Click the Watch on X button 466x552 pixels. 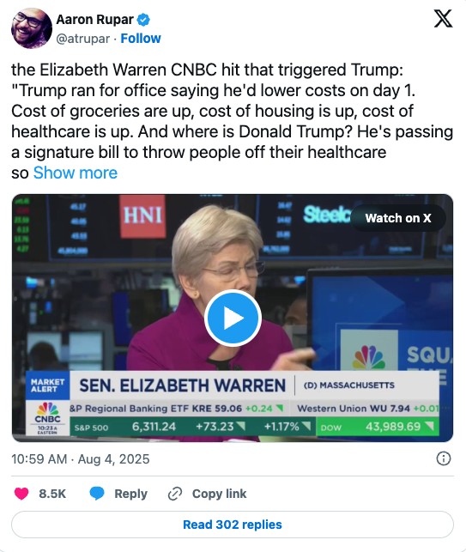398,218
